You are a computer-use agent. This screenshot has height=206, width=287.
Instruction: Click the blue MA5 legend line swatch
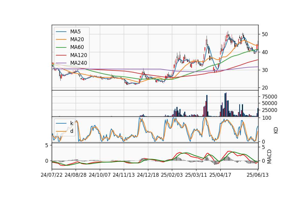tap(61, 32)
